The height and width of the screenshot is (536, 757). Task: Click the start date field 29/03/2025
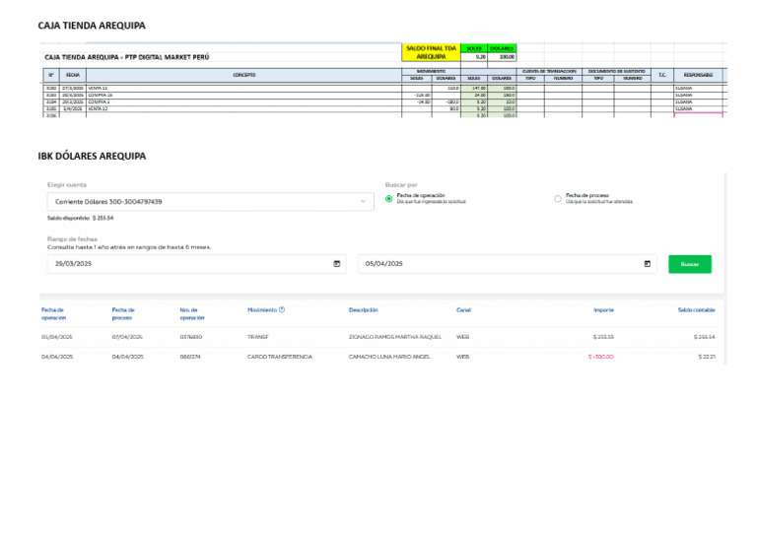coord(187,264)
